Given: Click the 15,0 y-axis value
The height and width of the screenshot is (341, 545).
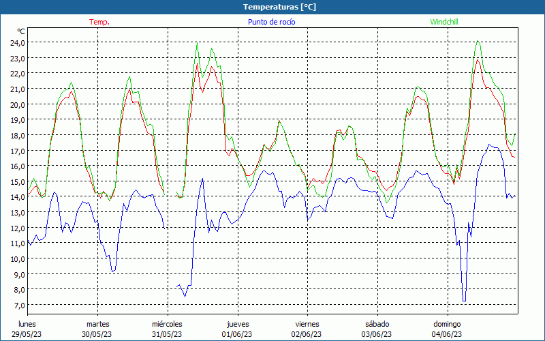Looking at the screenshot, I should pos(18,182).
